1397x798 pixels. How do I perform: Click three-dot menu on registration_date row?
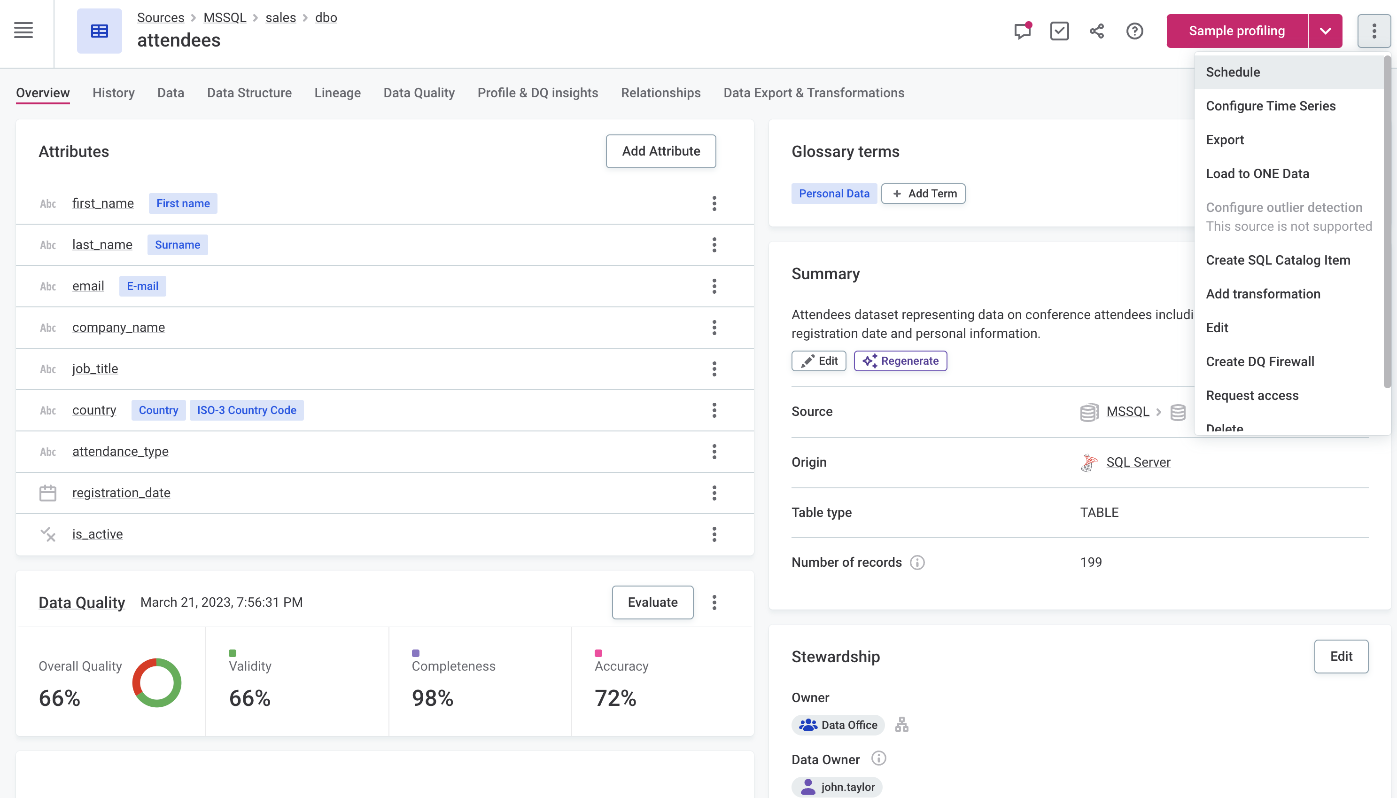coord(714,493)
